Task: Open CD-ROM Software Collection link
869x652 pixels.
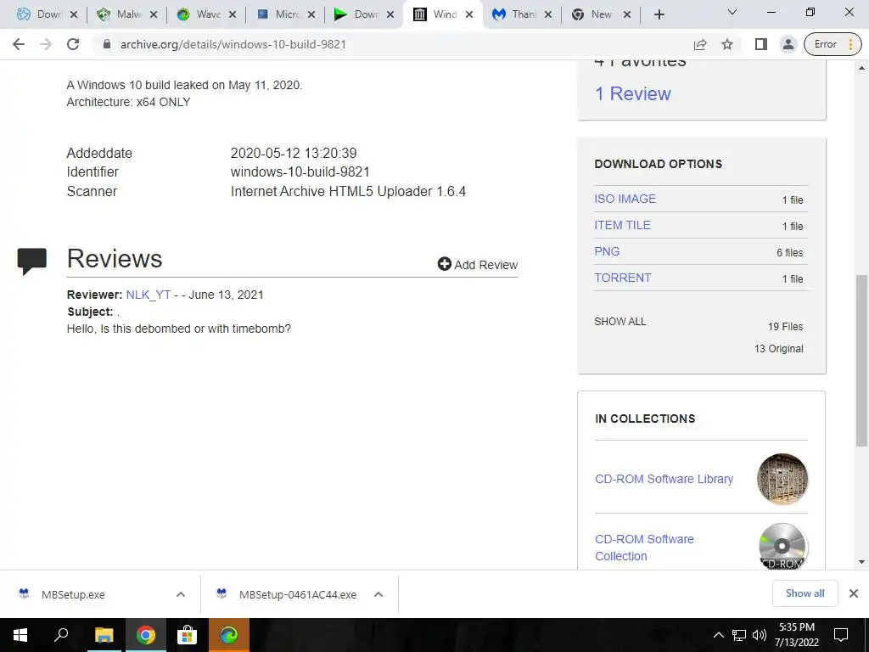Action: pyautogui.click(x=644, y=548)
